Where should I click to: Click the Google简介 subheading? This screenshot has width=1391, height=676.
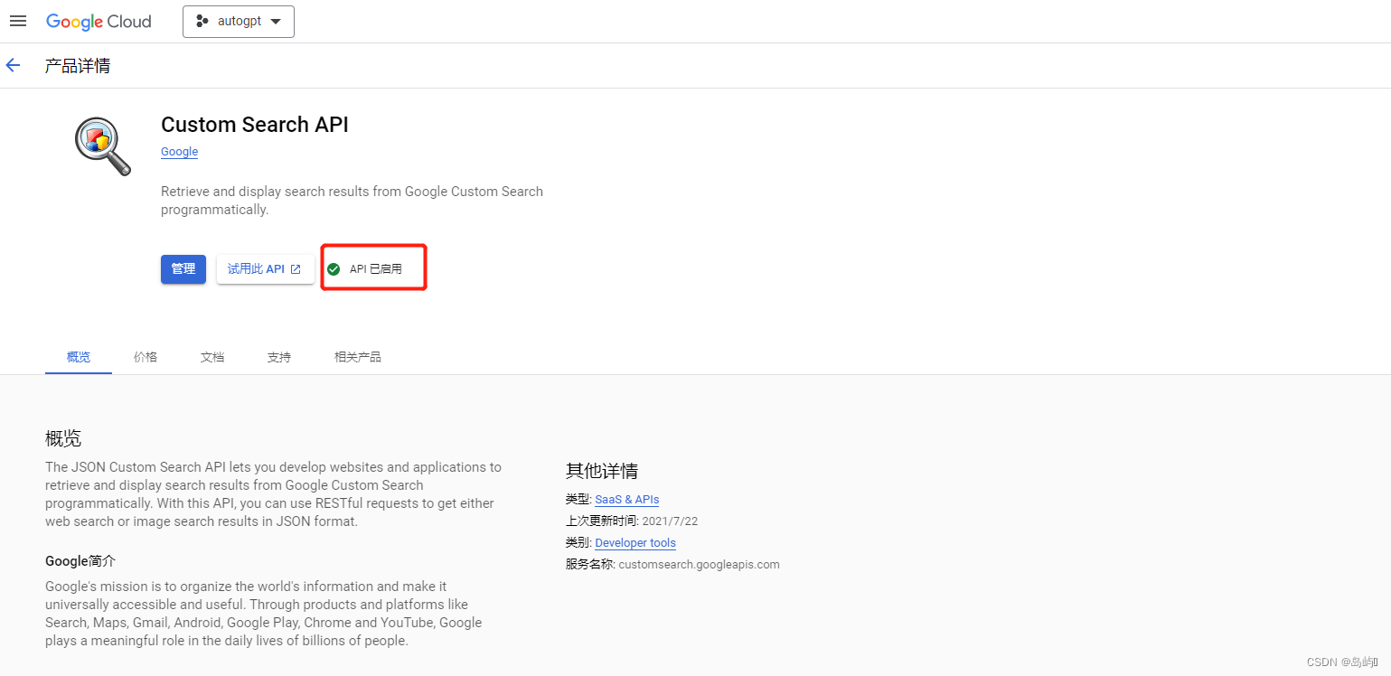click(x=80, y=561)
